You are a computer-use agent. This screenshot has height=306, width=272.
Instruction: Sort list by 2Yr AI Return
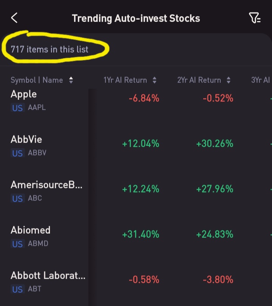(x=204, y=80)
